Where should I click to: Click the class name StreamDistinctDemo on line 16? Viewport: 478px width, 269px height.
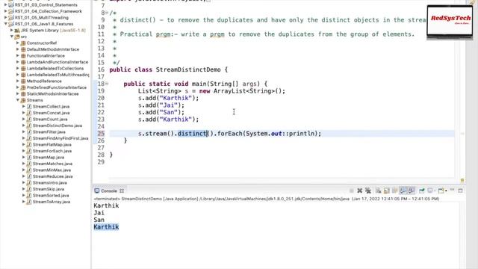pyautogui.click(x=188, y=69)
